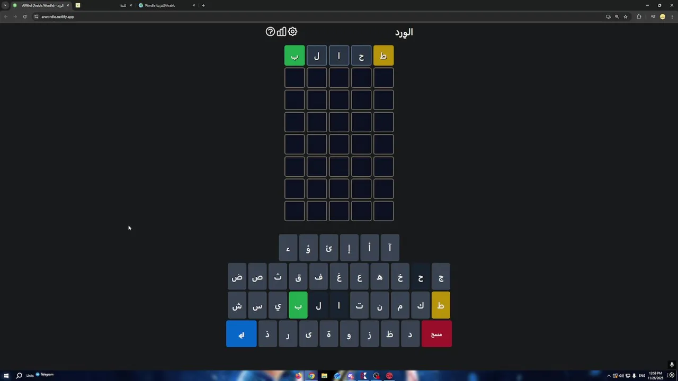Tap the ش keyboard key

[x=237, y=305]
